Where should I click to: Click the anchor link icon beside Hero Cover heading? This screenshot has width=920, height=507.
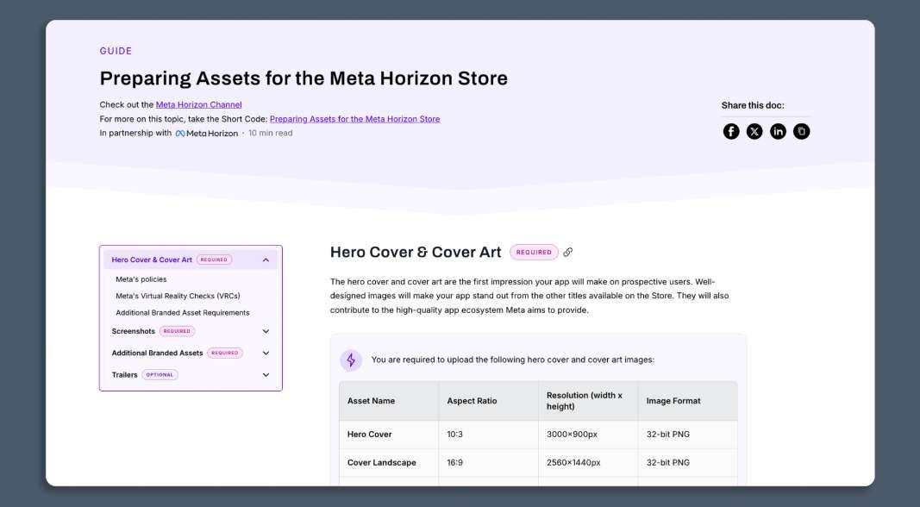click(x=566, y=252)
